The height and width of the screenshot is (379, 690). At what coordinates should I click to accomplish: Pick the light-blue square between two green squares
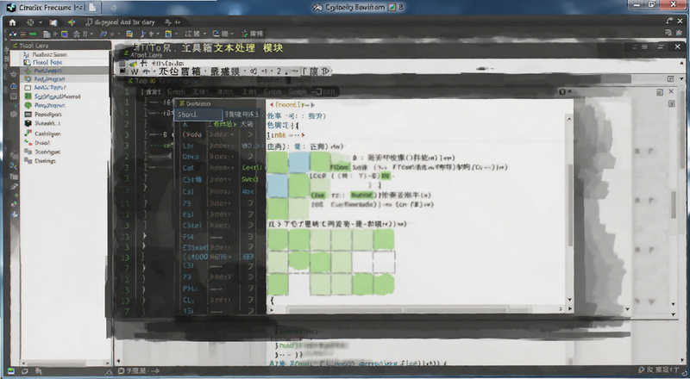[299, 162]
